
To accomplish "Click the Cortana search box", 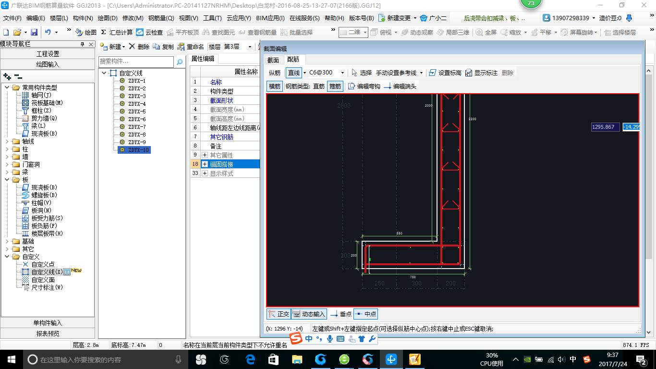I will coord(106,359).
